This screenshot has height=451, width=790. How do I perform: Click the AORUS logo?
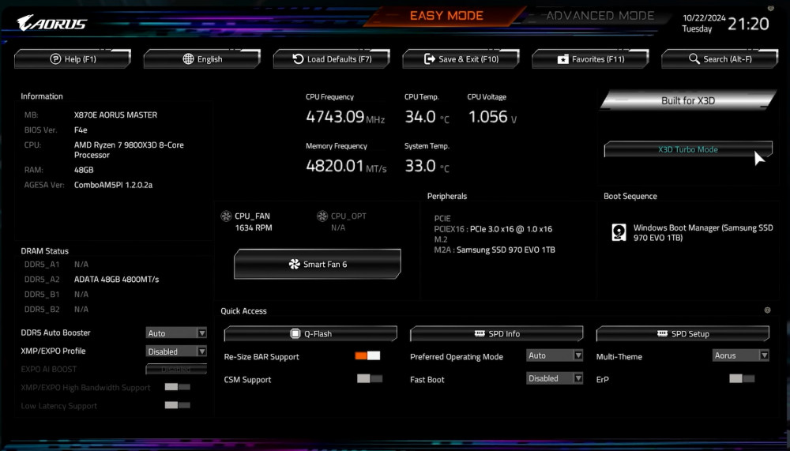click(51, 23)
